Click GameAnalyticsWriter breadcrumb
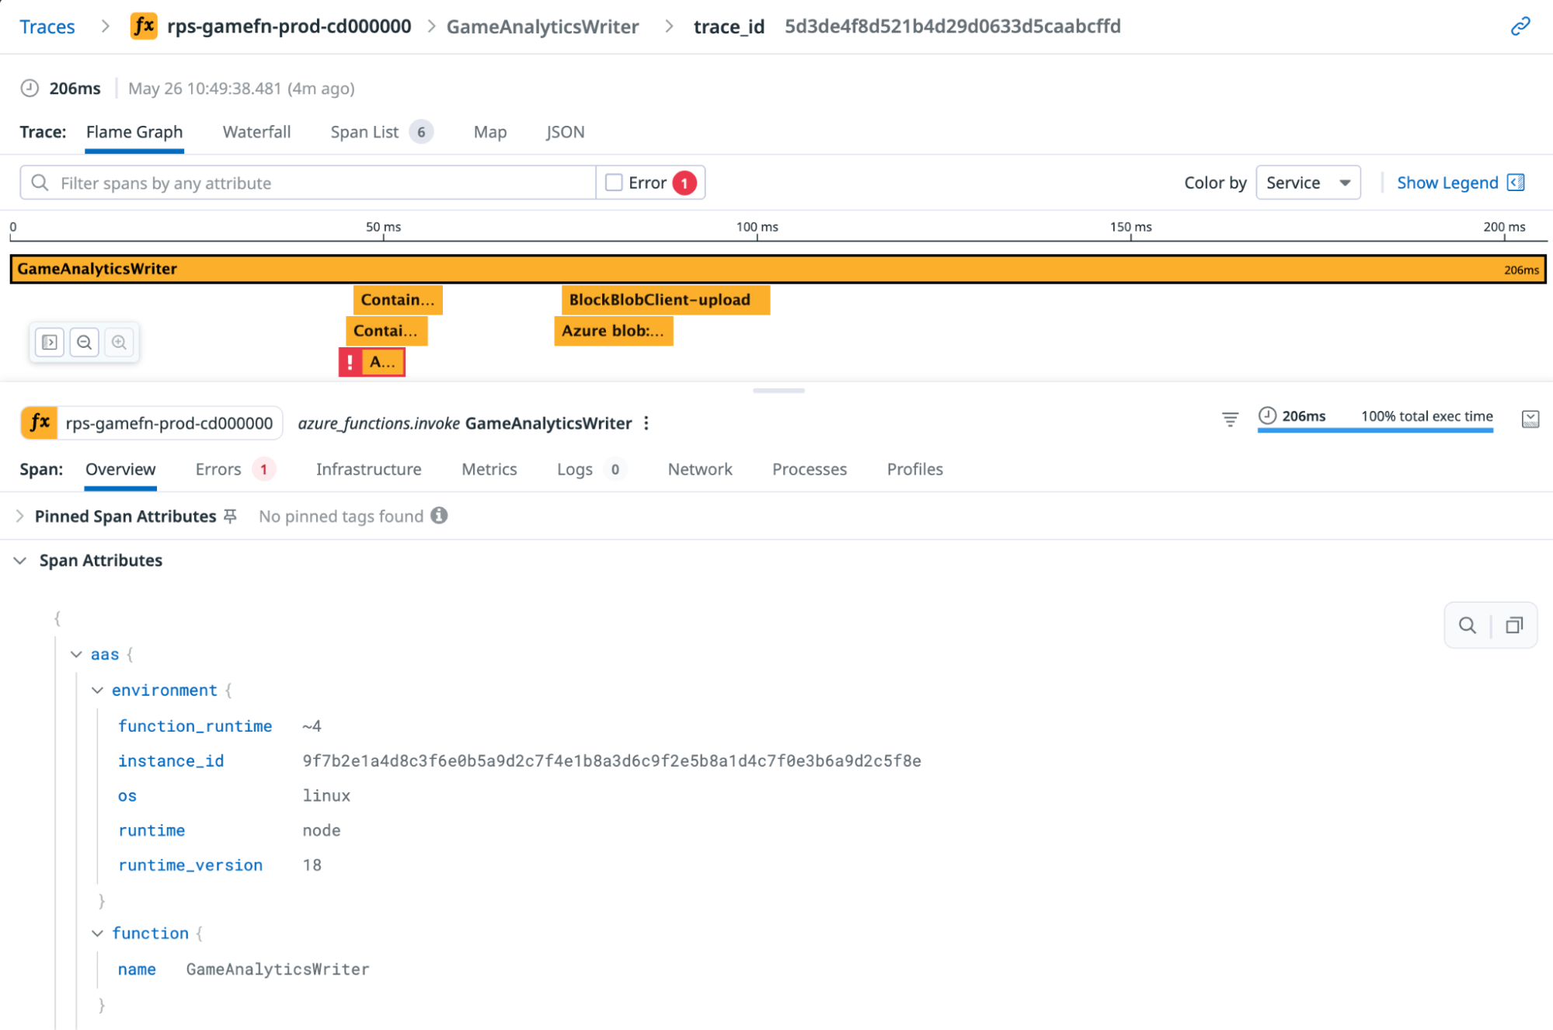 coord(542,26)
